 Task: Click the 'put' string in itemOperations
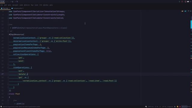(x=20, y=71)
